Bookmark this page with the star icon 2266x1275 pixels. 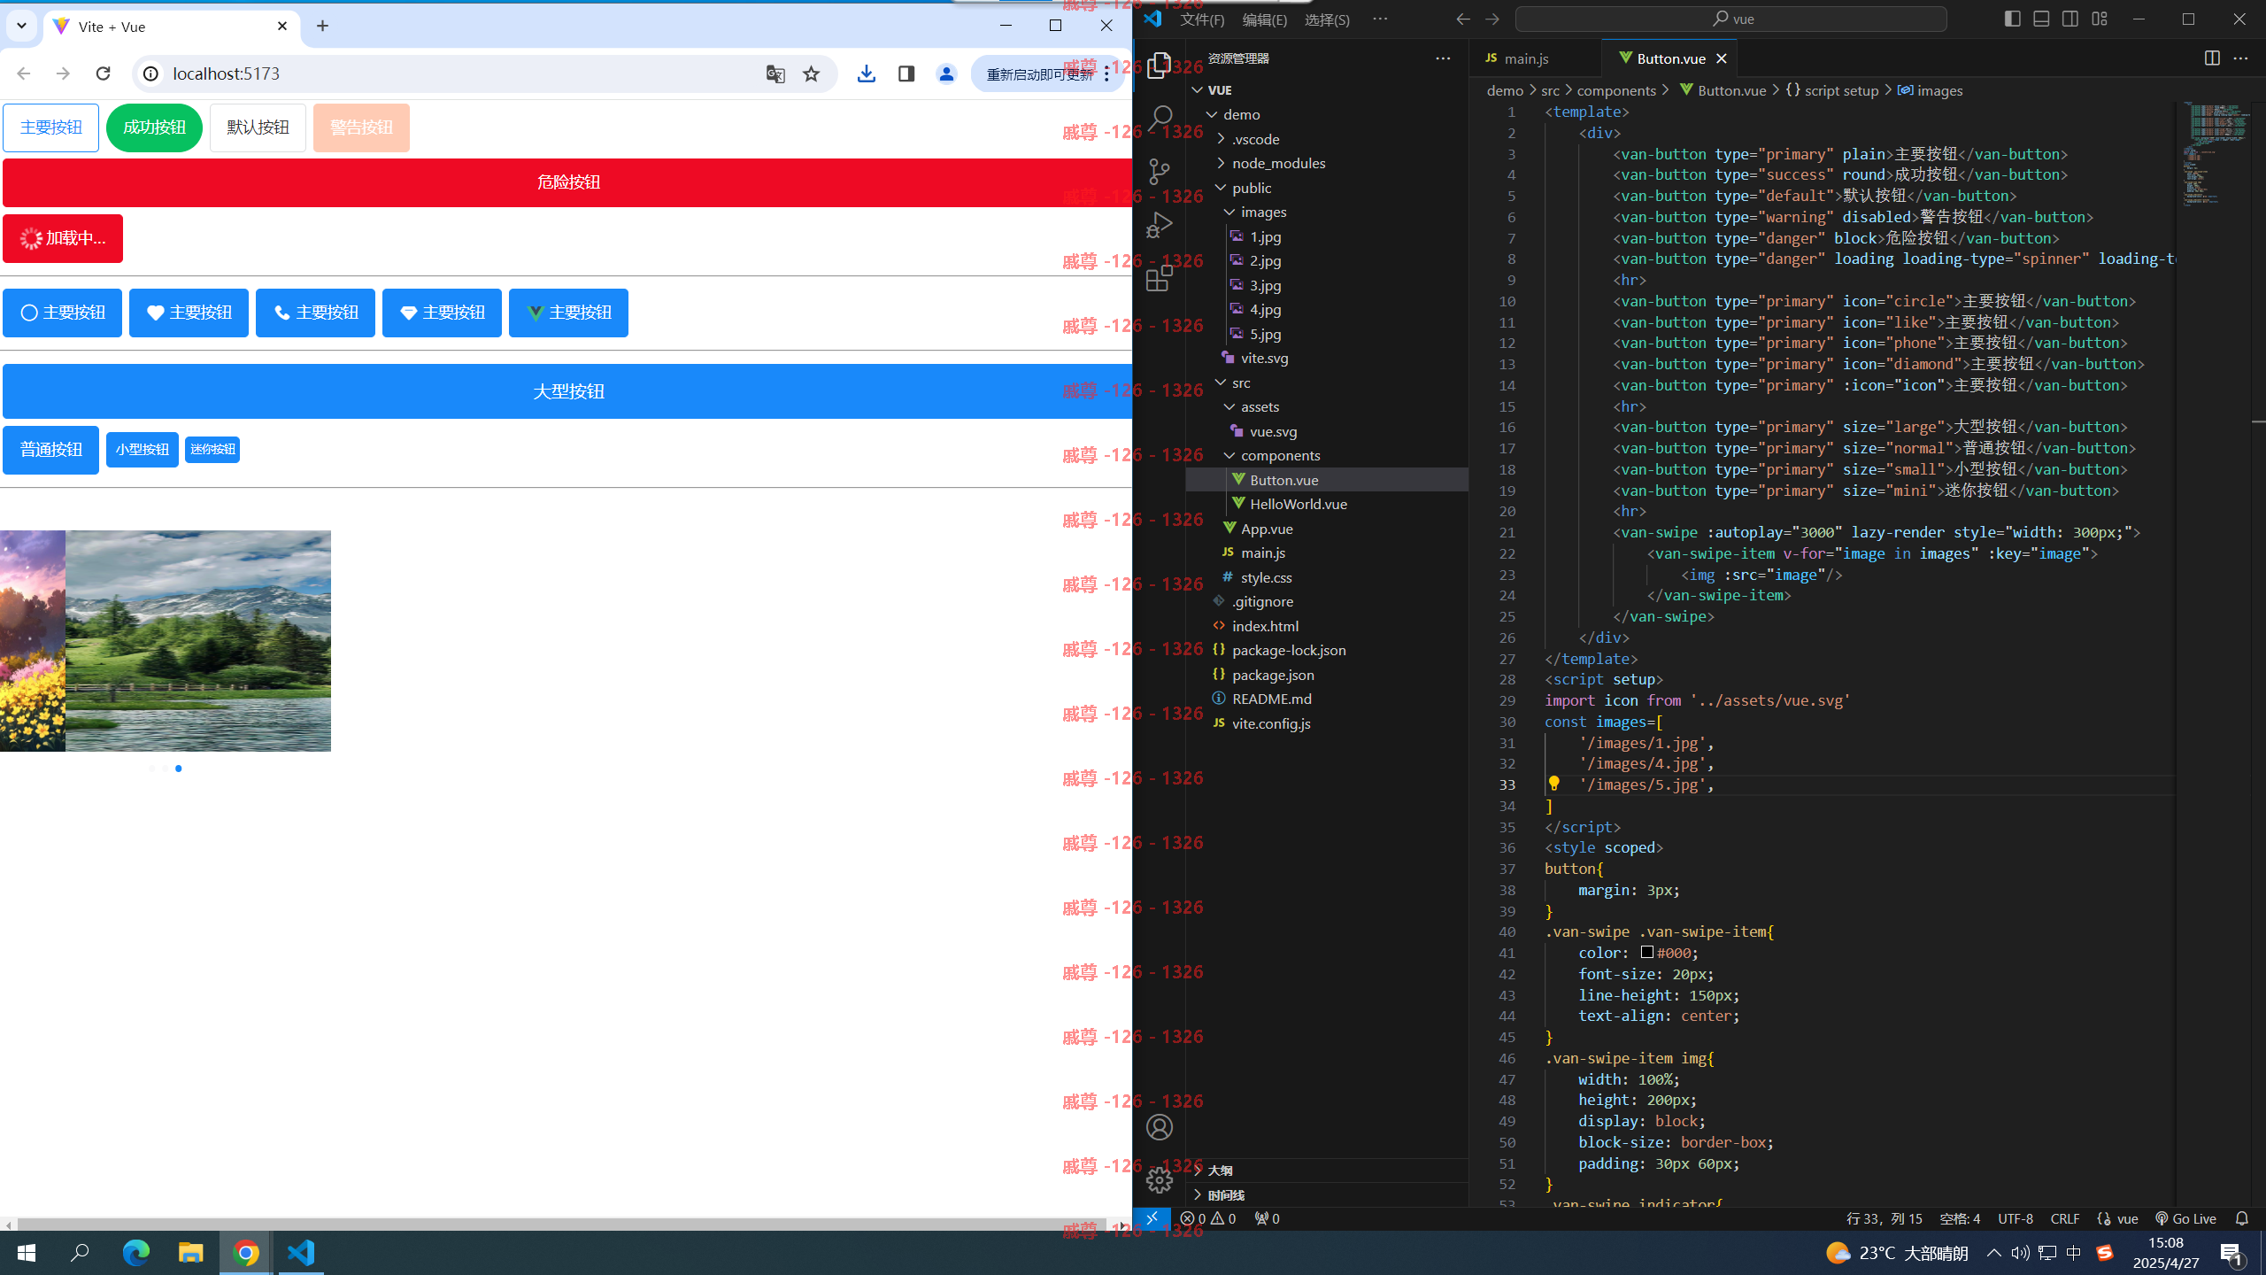[811, 74]
